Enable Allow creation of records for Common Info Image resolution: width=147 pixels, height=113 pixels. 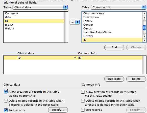[x=83, y=92]
